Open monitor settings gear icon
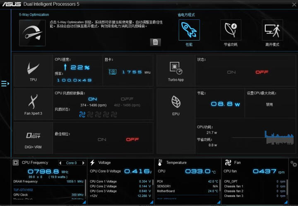Screen dimensions: 298x206 point(293,164)
